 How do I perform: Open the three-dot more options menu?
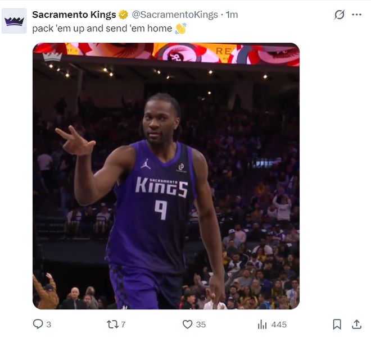[356, 15]
